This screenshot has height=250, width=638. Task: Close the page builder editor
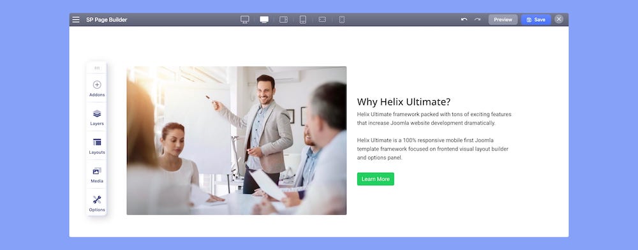pos(559,19)
